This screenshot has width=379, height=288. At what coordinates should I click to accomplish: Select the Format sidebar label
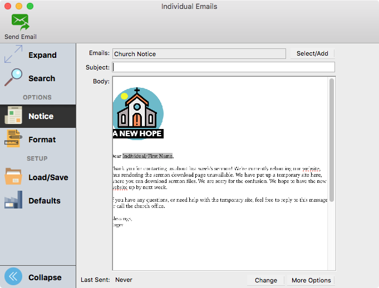[42, 140]
